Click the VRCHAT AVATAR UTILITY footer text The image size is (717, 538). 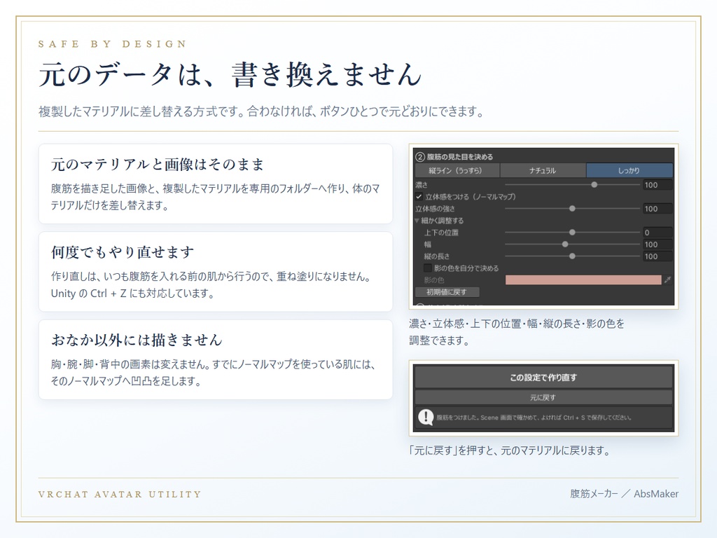[x=120, y=495]
